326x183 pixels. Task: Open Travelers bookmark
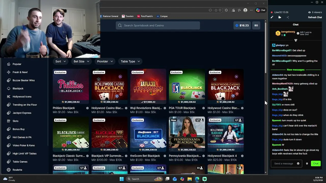coord(128,16)
